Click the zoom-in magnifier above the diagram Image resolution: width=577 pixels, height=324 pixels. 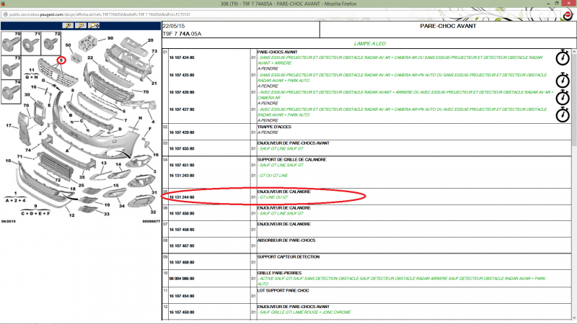pyautogui.click(x=67, y=24)
